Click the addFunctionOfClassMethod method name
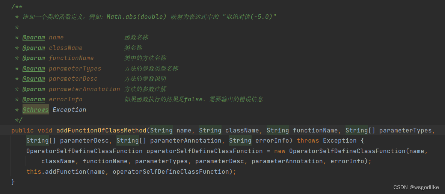 tap(101, 131)
